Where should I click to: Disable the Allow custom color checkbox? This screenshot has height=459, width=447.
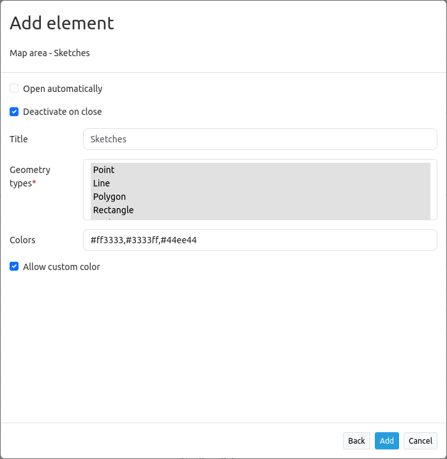(x=14, y=267)
